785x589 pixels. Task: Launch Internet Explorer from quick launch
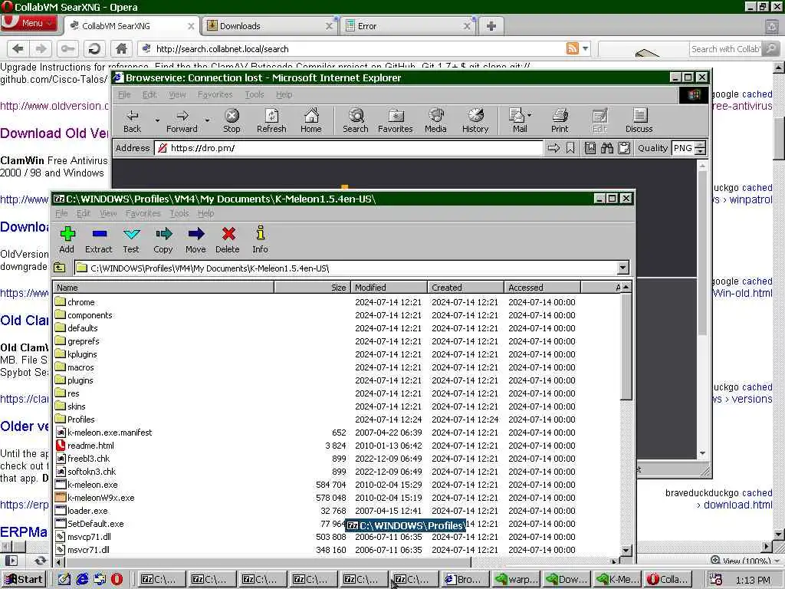pyautogui.click(x=81, y=580)
